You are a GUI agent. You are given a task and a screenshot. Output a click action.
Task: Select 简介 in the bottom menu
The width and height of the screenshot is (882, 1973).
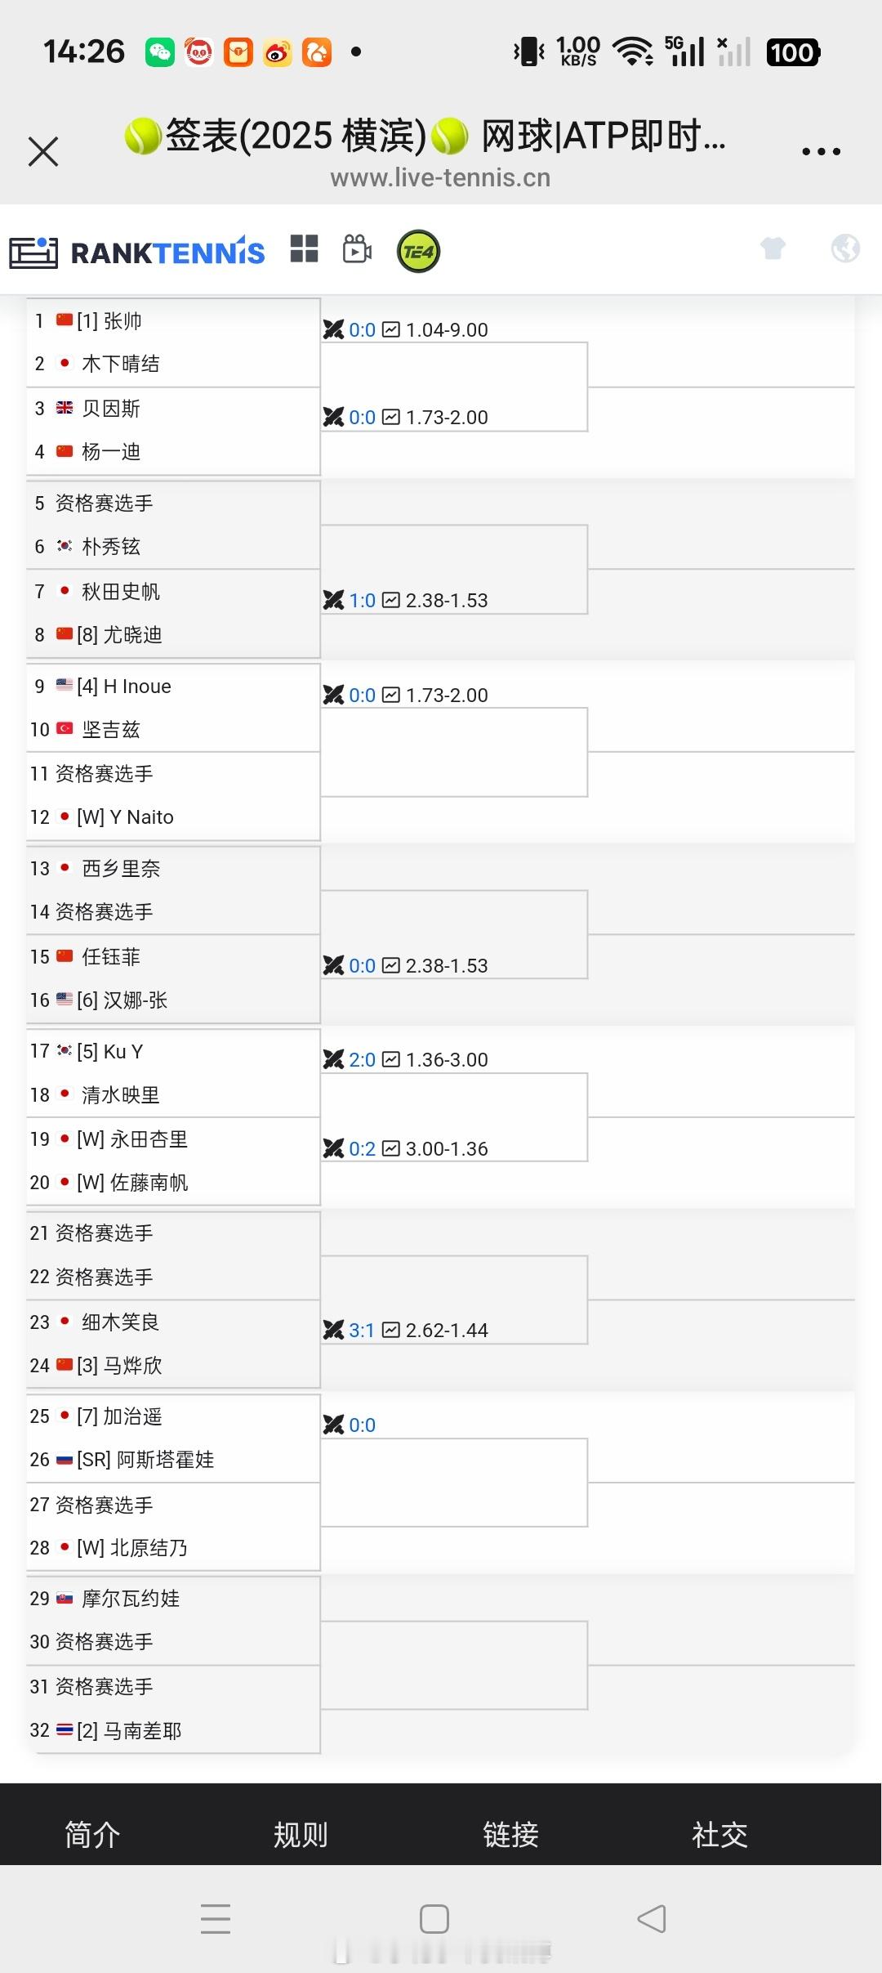click(x=91, y=1835)
